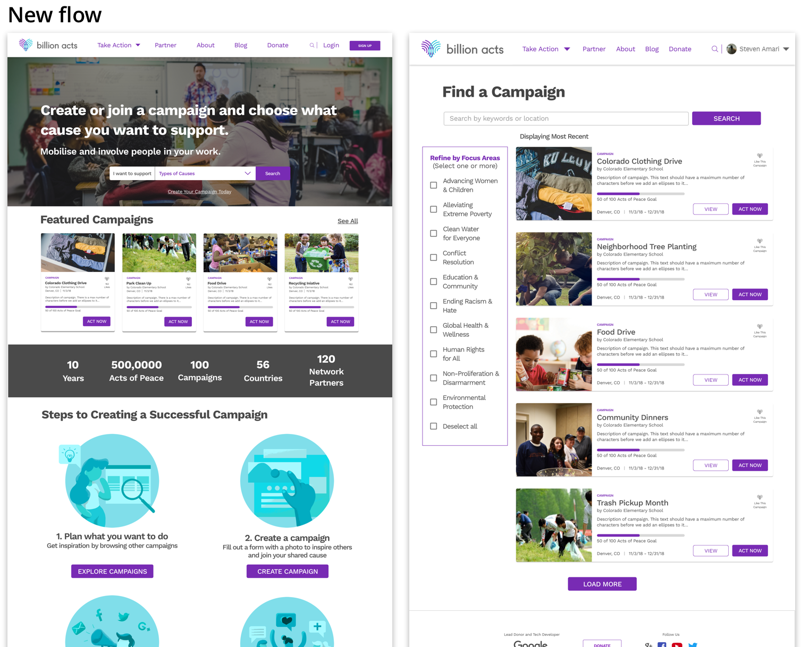Open About in left navigation
809x647 pixels.
click(206, 45)
